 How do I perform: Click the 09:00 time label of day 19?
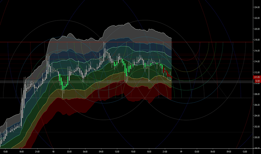click(x=229, y=152)
